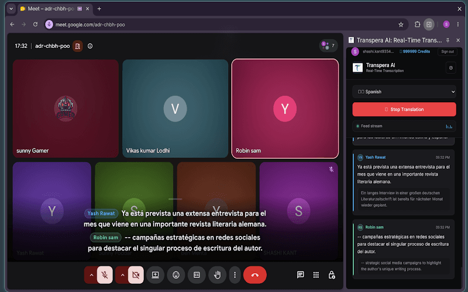Toggle the camera on/off button

coord(136,274)
